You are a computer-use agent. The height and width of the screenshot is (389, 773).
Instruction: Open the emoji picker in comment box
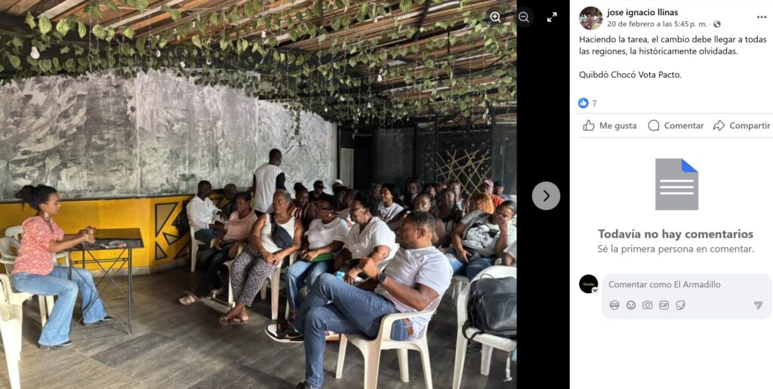point(631,305)
